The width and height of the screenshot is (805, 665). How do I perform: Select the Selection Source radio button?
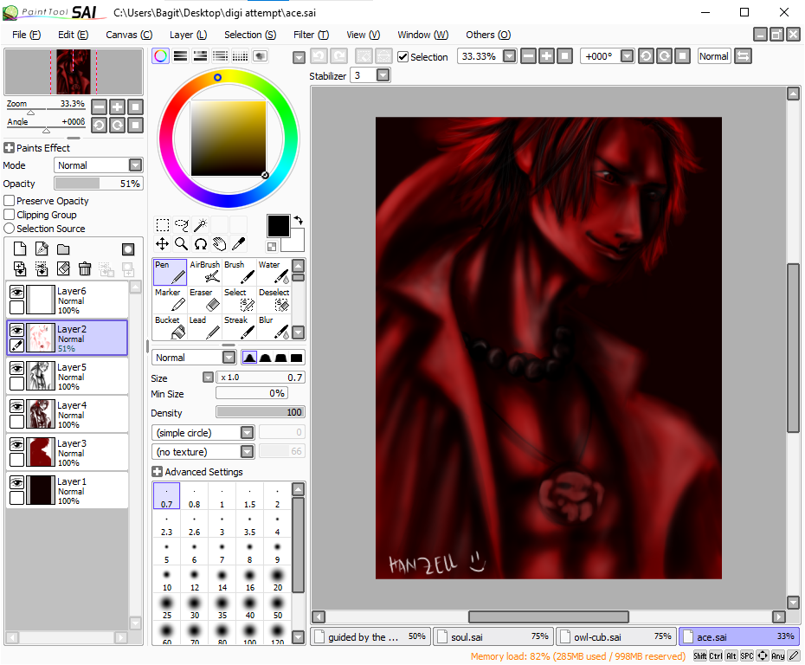[x=9, y=228]
